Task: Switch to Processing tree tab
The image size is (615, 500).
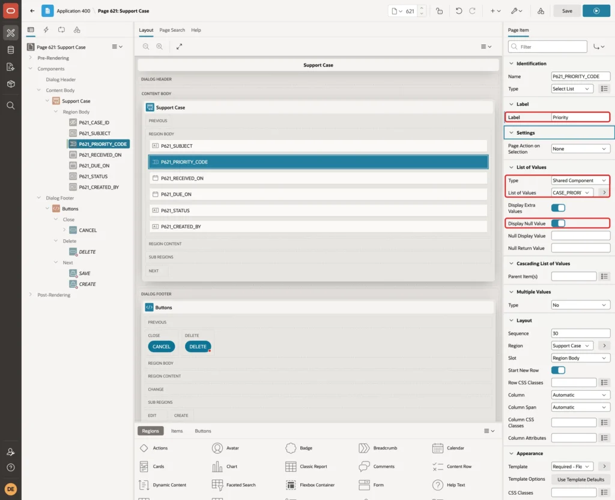Action: point(62,30)
